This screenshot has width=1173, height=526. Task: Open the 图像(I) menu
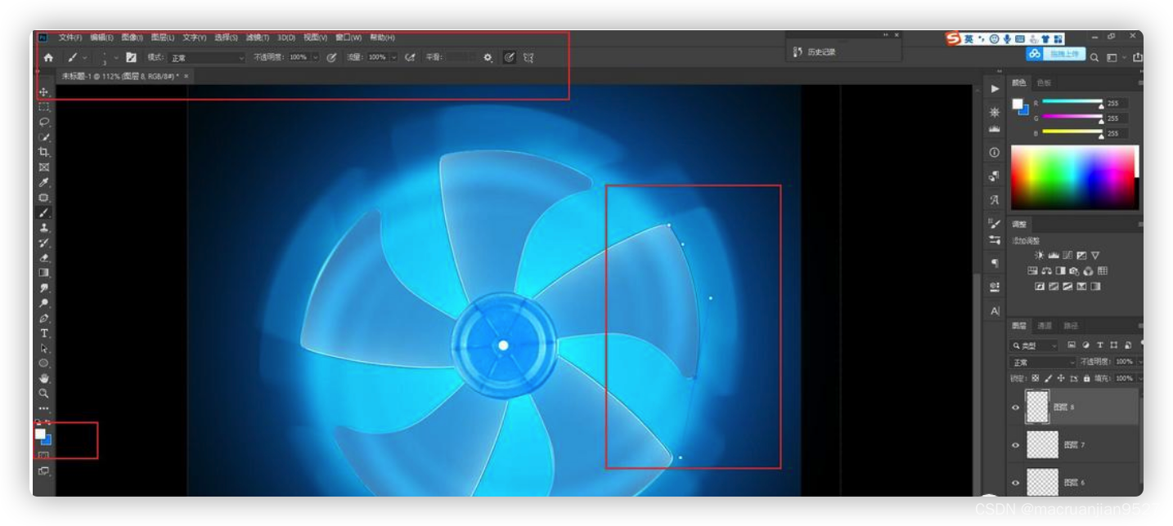pyautogui.click(x=132, y=38)
